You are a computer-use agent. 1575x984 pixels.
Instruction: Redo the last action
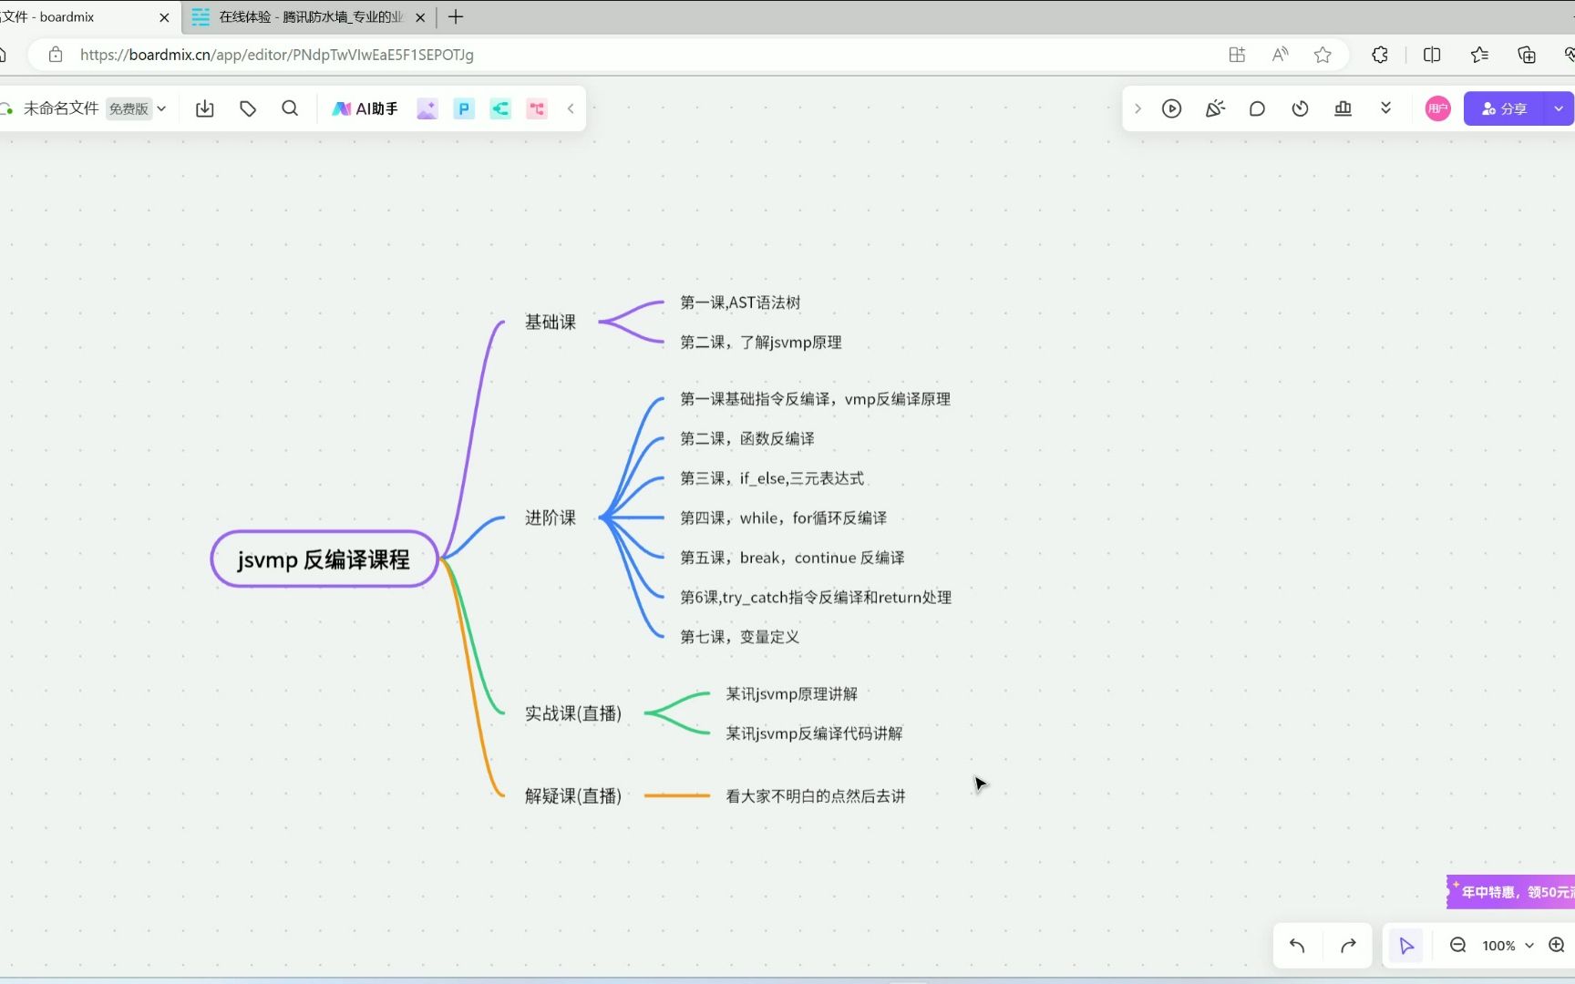pos(1348,946)
